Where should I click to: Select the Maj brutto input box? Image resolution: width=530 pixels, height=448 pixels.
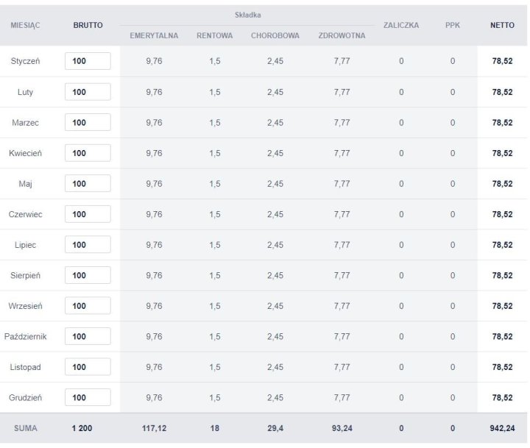click(88, 184)
